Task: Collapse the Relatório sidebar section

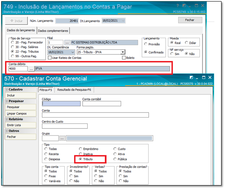Action: coord(7,119)
